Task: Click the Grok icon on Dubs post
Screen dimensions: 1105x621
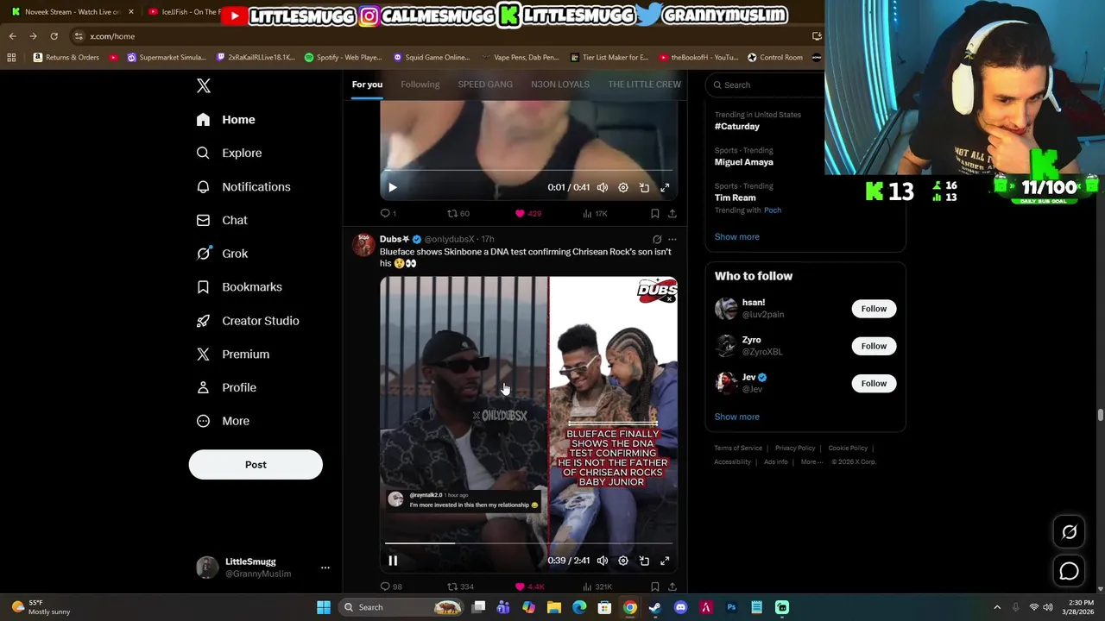Action: (x=657, y=239)
